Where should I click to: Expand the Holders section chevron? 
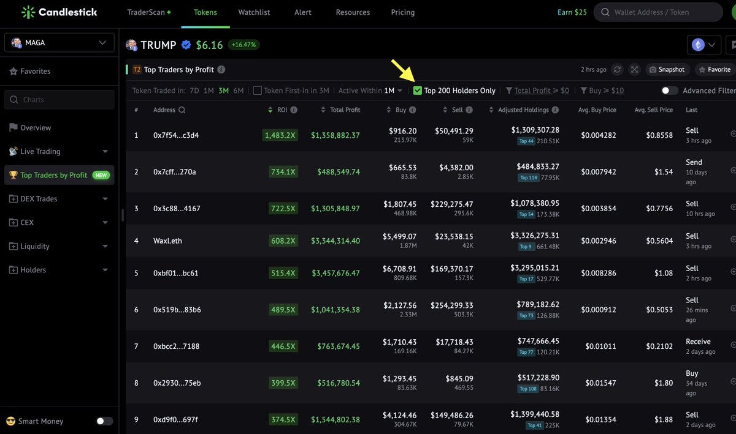tap(105, 270)
